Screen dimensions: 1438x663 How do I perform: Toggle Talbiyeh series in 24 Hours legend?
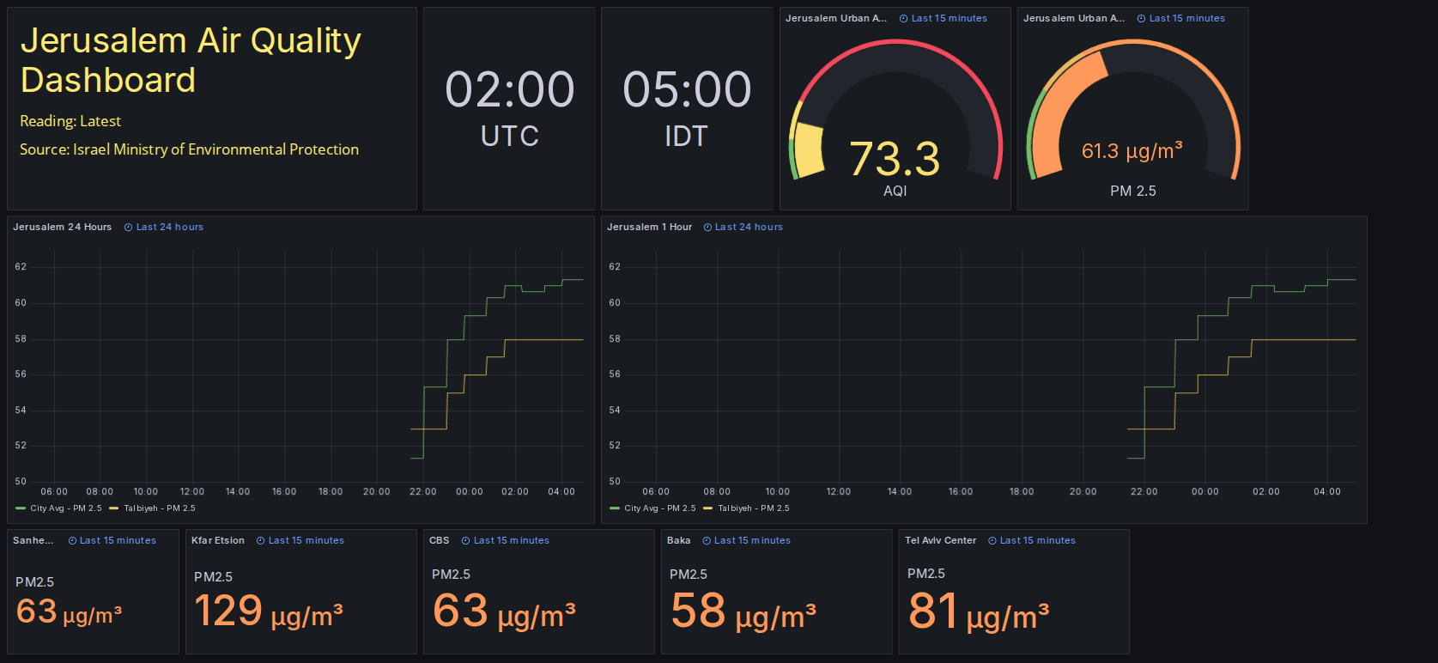tap(160, 508)
